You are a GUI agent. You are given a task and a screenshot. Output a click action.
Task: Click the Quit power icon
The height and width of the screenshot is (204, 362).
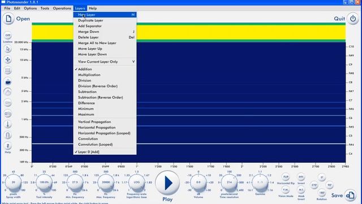353,19
